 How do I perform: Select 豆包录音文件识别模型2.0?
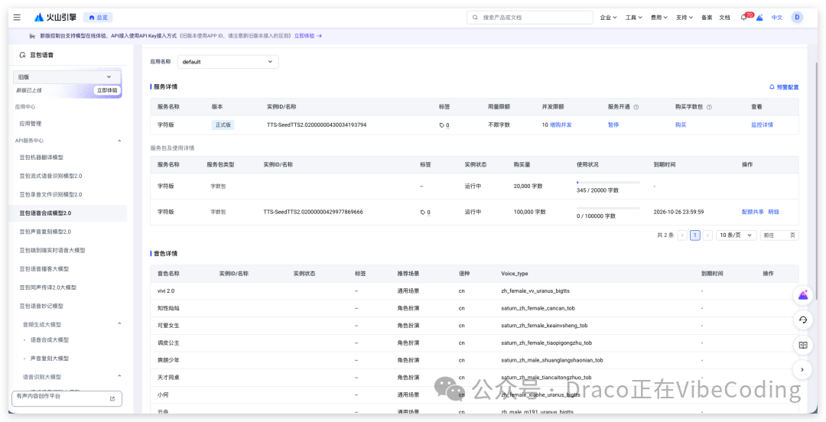tap(50, 194)
